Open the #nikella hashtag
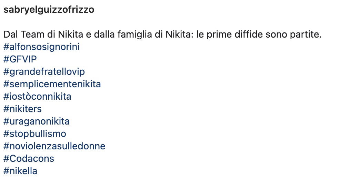This screenshot has height=178, width=340. [20, 171]
